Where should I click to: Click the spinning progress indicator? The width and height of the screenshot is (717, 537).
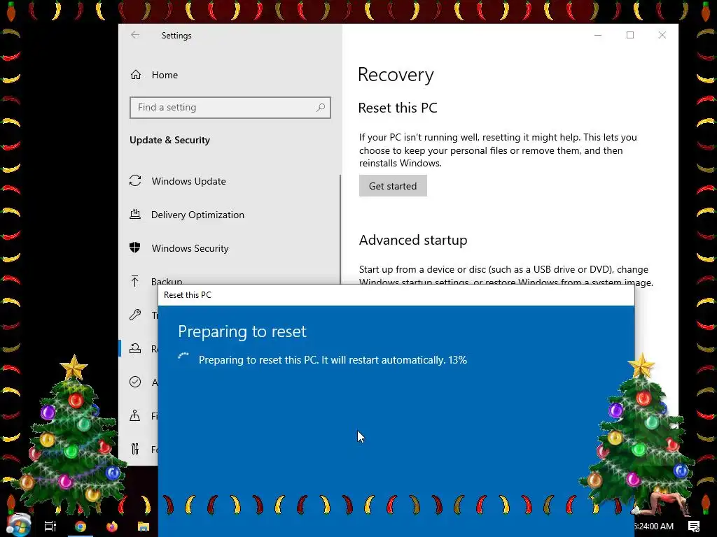click(x=183, y=358)
